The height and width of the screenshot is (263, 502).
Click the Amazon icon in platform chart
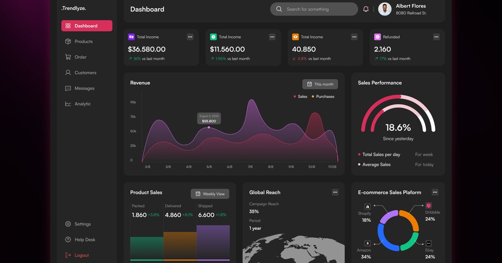(367, 243)
